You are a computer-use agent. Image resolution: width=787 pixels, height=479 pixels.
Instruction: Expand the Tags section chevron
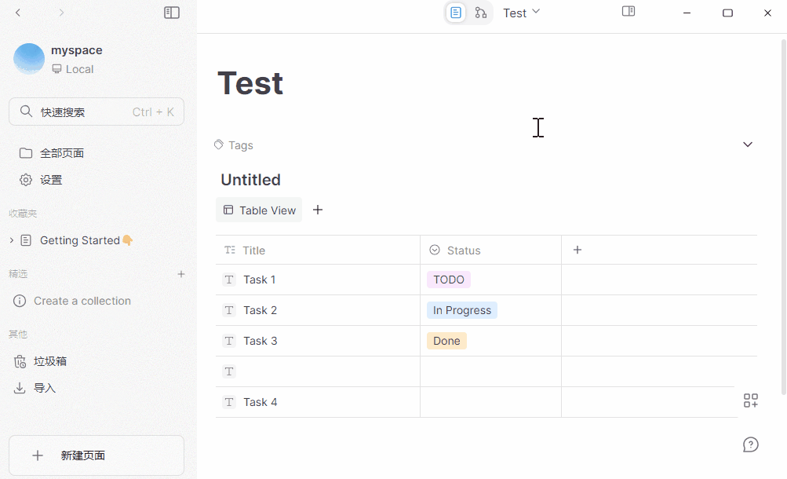pyautogui.click(x=748, y=144)
